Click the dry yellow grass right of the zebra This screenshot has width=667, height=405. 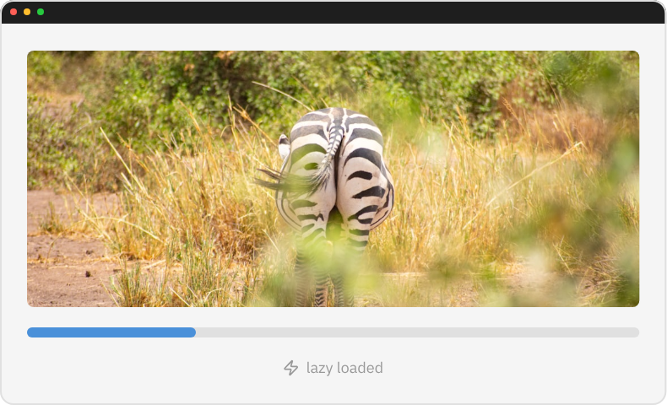click(x=473, y=202)
